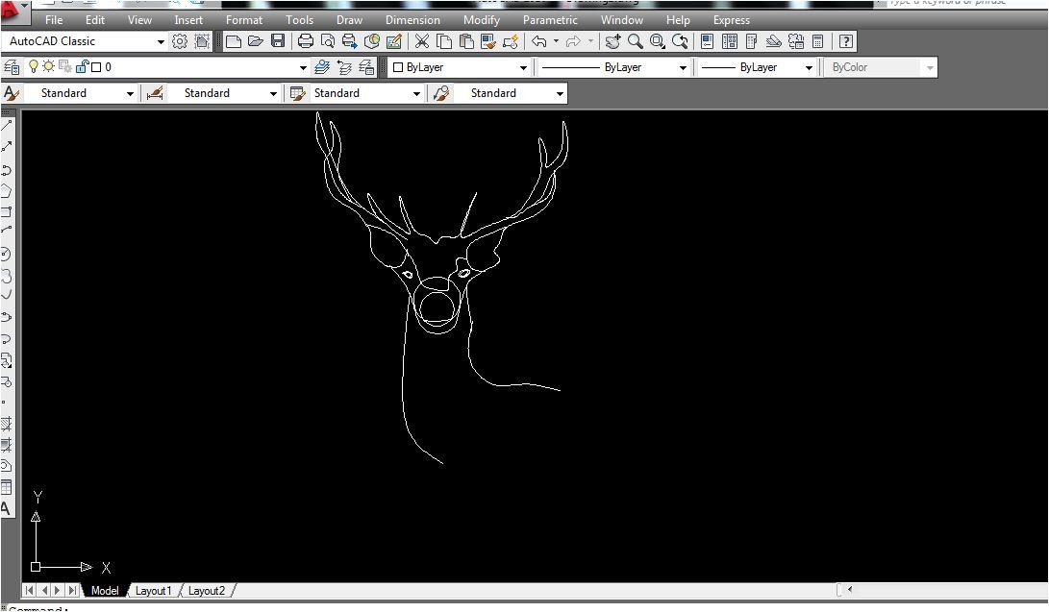Switch to the Layout1 tab
This screenshot has width=1049, height=612.
153,591
